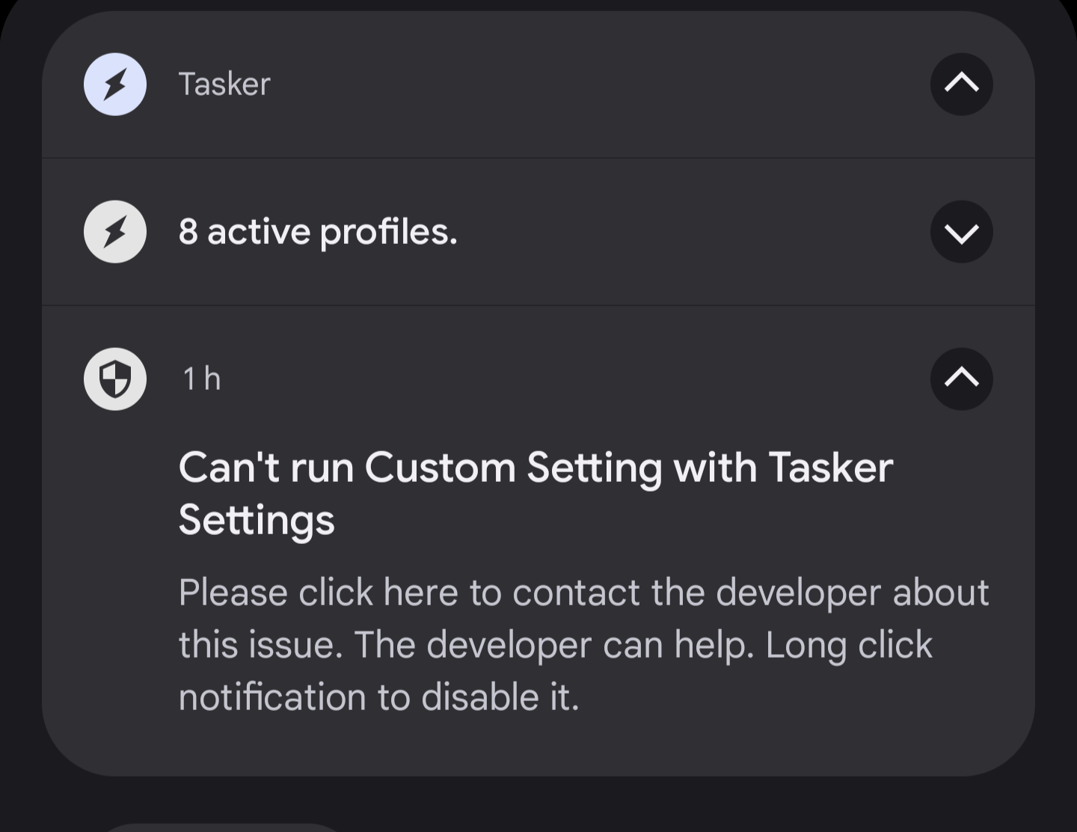
Task: Tap the word "profiles." in the second row
Action: pos(388,232)
